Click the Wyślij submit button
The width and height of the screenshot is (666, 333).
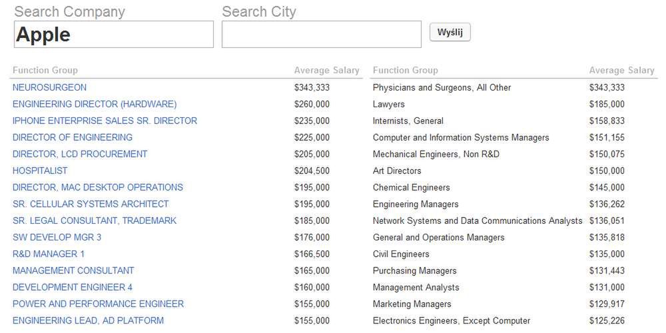click(450, 32)
